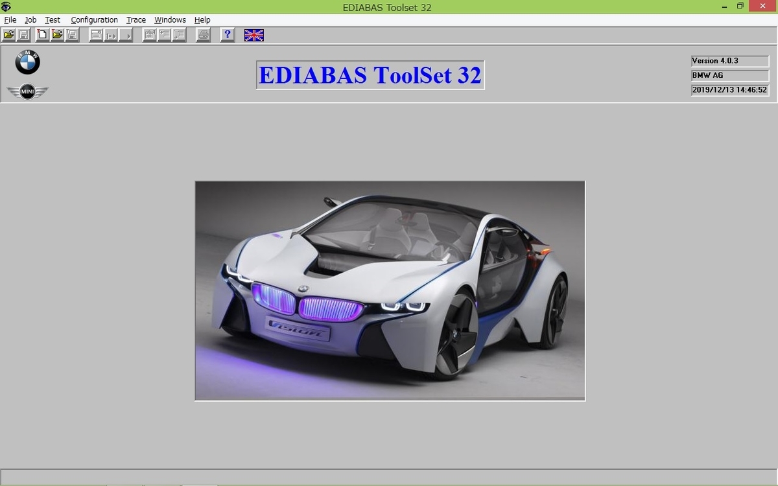Open help with the question mark icon
The image size is (778, 486).
click(x=228, y=35)
